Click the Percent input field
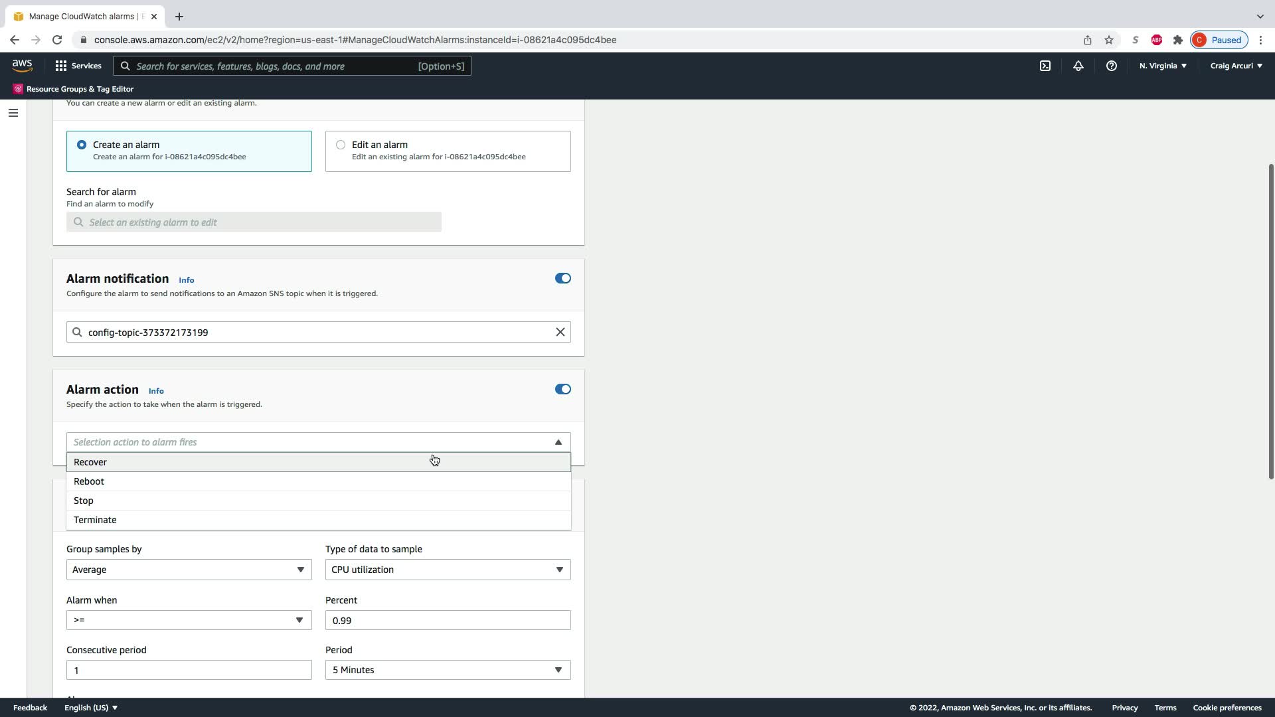1275x717 pixels. tap(448, 620)
